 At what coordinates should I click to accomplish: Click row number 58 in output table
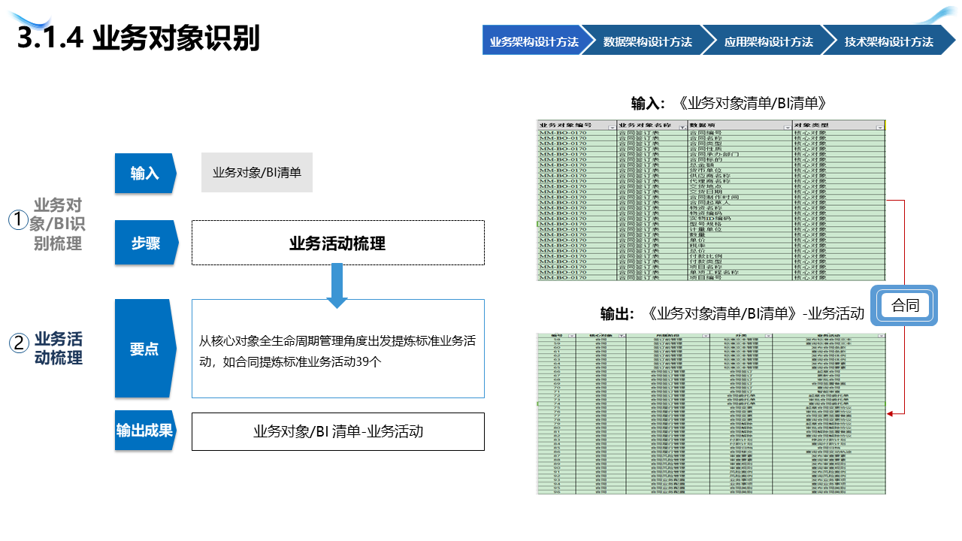coord(558,340)
